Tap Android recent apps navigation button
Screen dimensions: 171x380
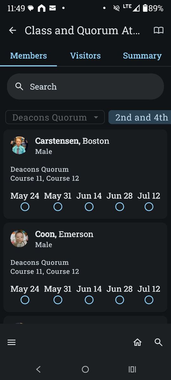pyautogui.click(x=132, y=369)
